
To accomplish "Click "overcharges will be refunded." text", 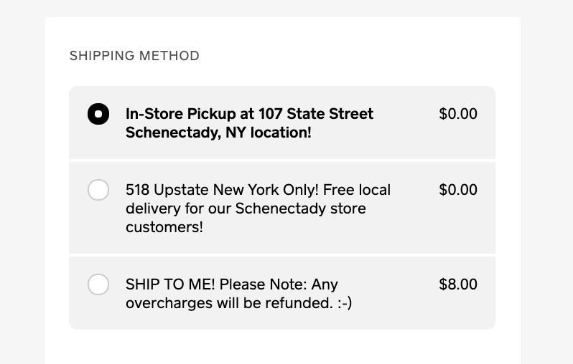I will point(228,303).
